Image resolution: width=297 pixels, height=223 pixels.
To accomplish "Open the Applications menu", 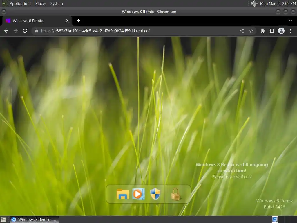I will click(21, 3).
